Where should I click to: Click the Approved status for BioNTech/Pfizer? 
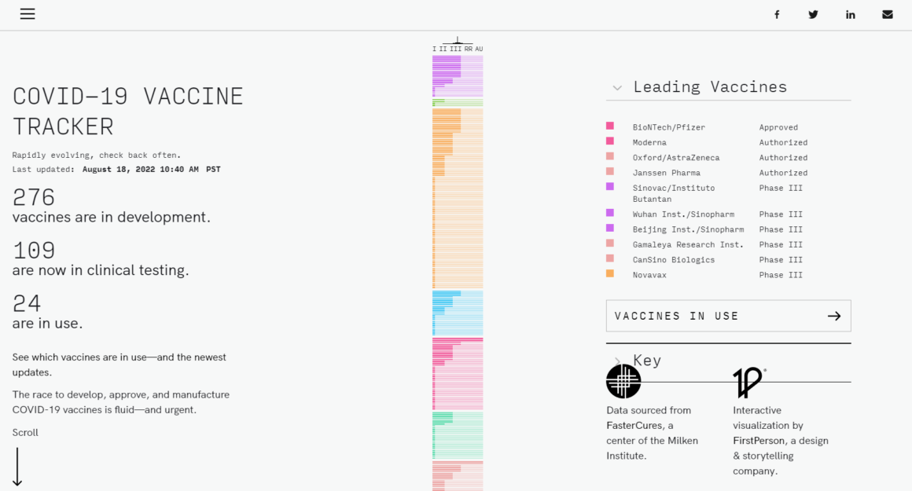[x=778, y=127]
